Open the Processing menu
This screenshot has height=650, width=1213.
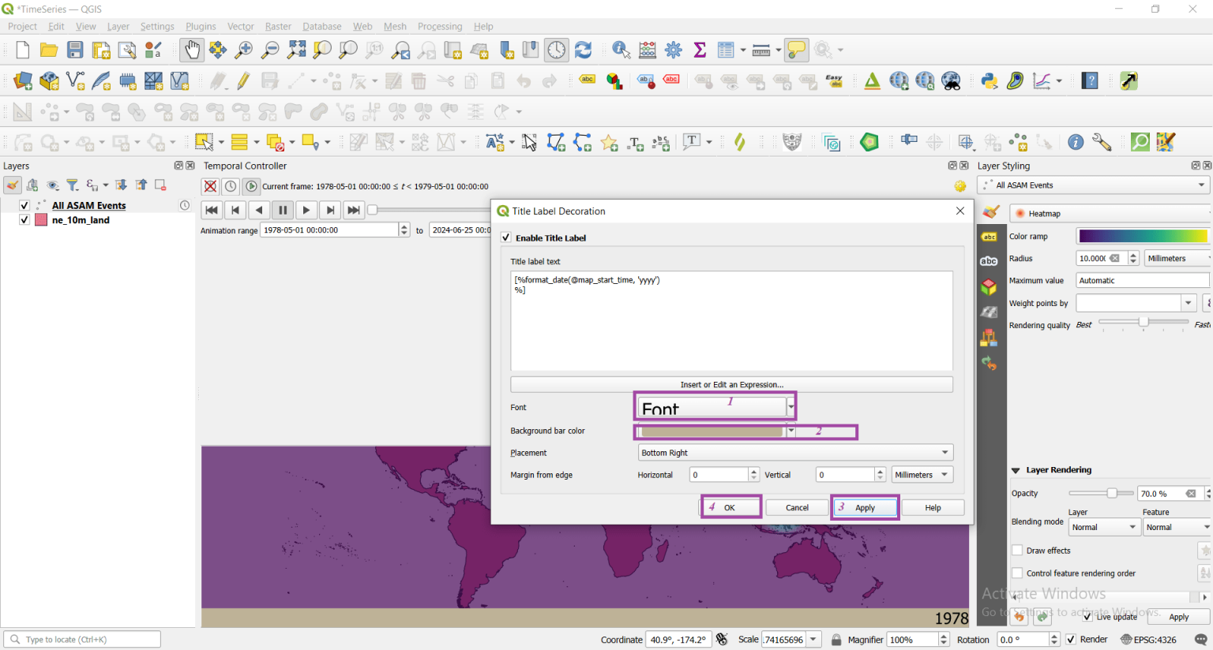pyautogui.click(x=440, y=26)
